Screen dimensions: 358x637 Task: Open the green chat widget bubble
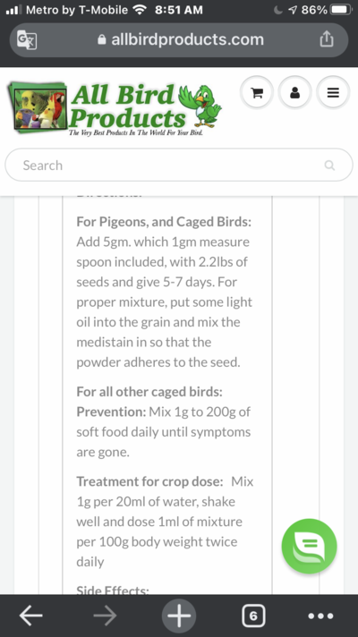tap(310, 546)
